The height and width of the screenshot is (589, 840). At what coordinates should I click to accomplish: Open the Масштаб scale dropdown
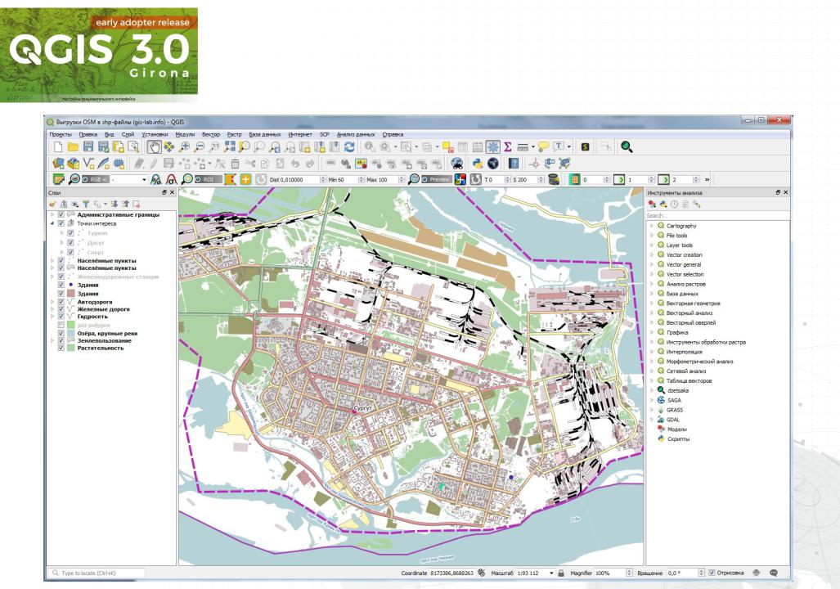[x=551, y=573]
